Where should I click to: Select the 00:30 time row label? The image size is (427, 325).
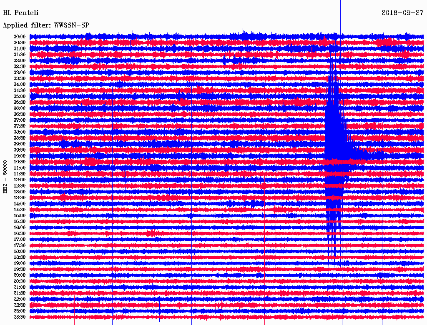tap(19, 43)
